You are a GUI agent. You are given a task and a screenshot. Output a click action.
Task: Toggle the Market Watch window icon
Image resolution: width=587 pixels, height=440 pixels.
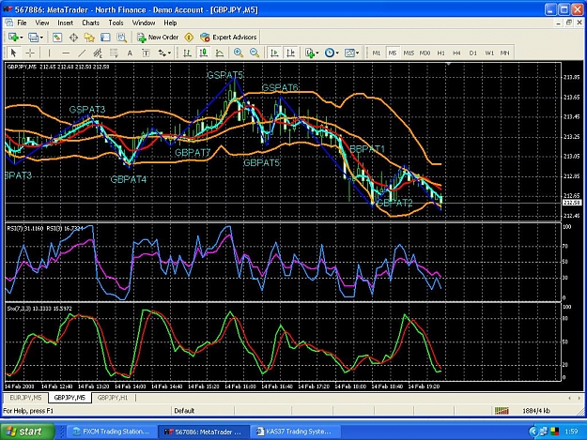(x=57, y=38)
